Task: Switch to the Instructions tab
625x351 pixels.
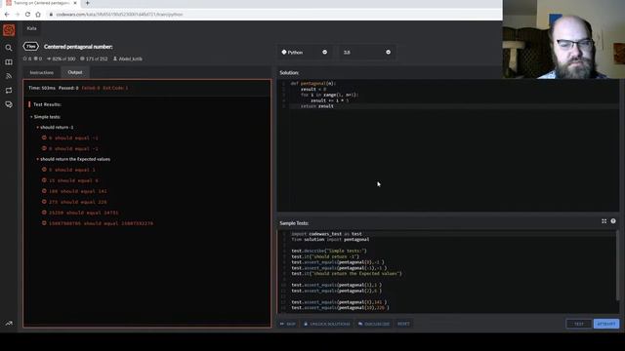Action: pyautogui.click(x=41, y=72)
